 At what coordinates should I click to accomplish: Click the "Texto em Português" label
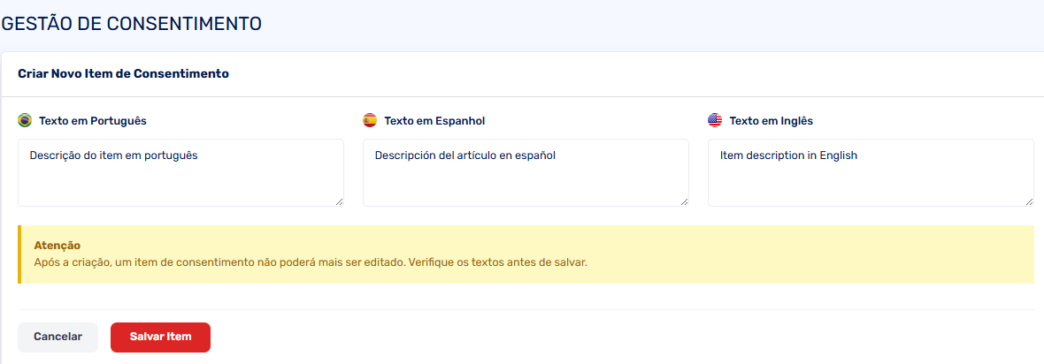click(93, 120)
